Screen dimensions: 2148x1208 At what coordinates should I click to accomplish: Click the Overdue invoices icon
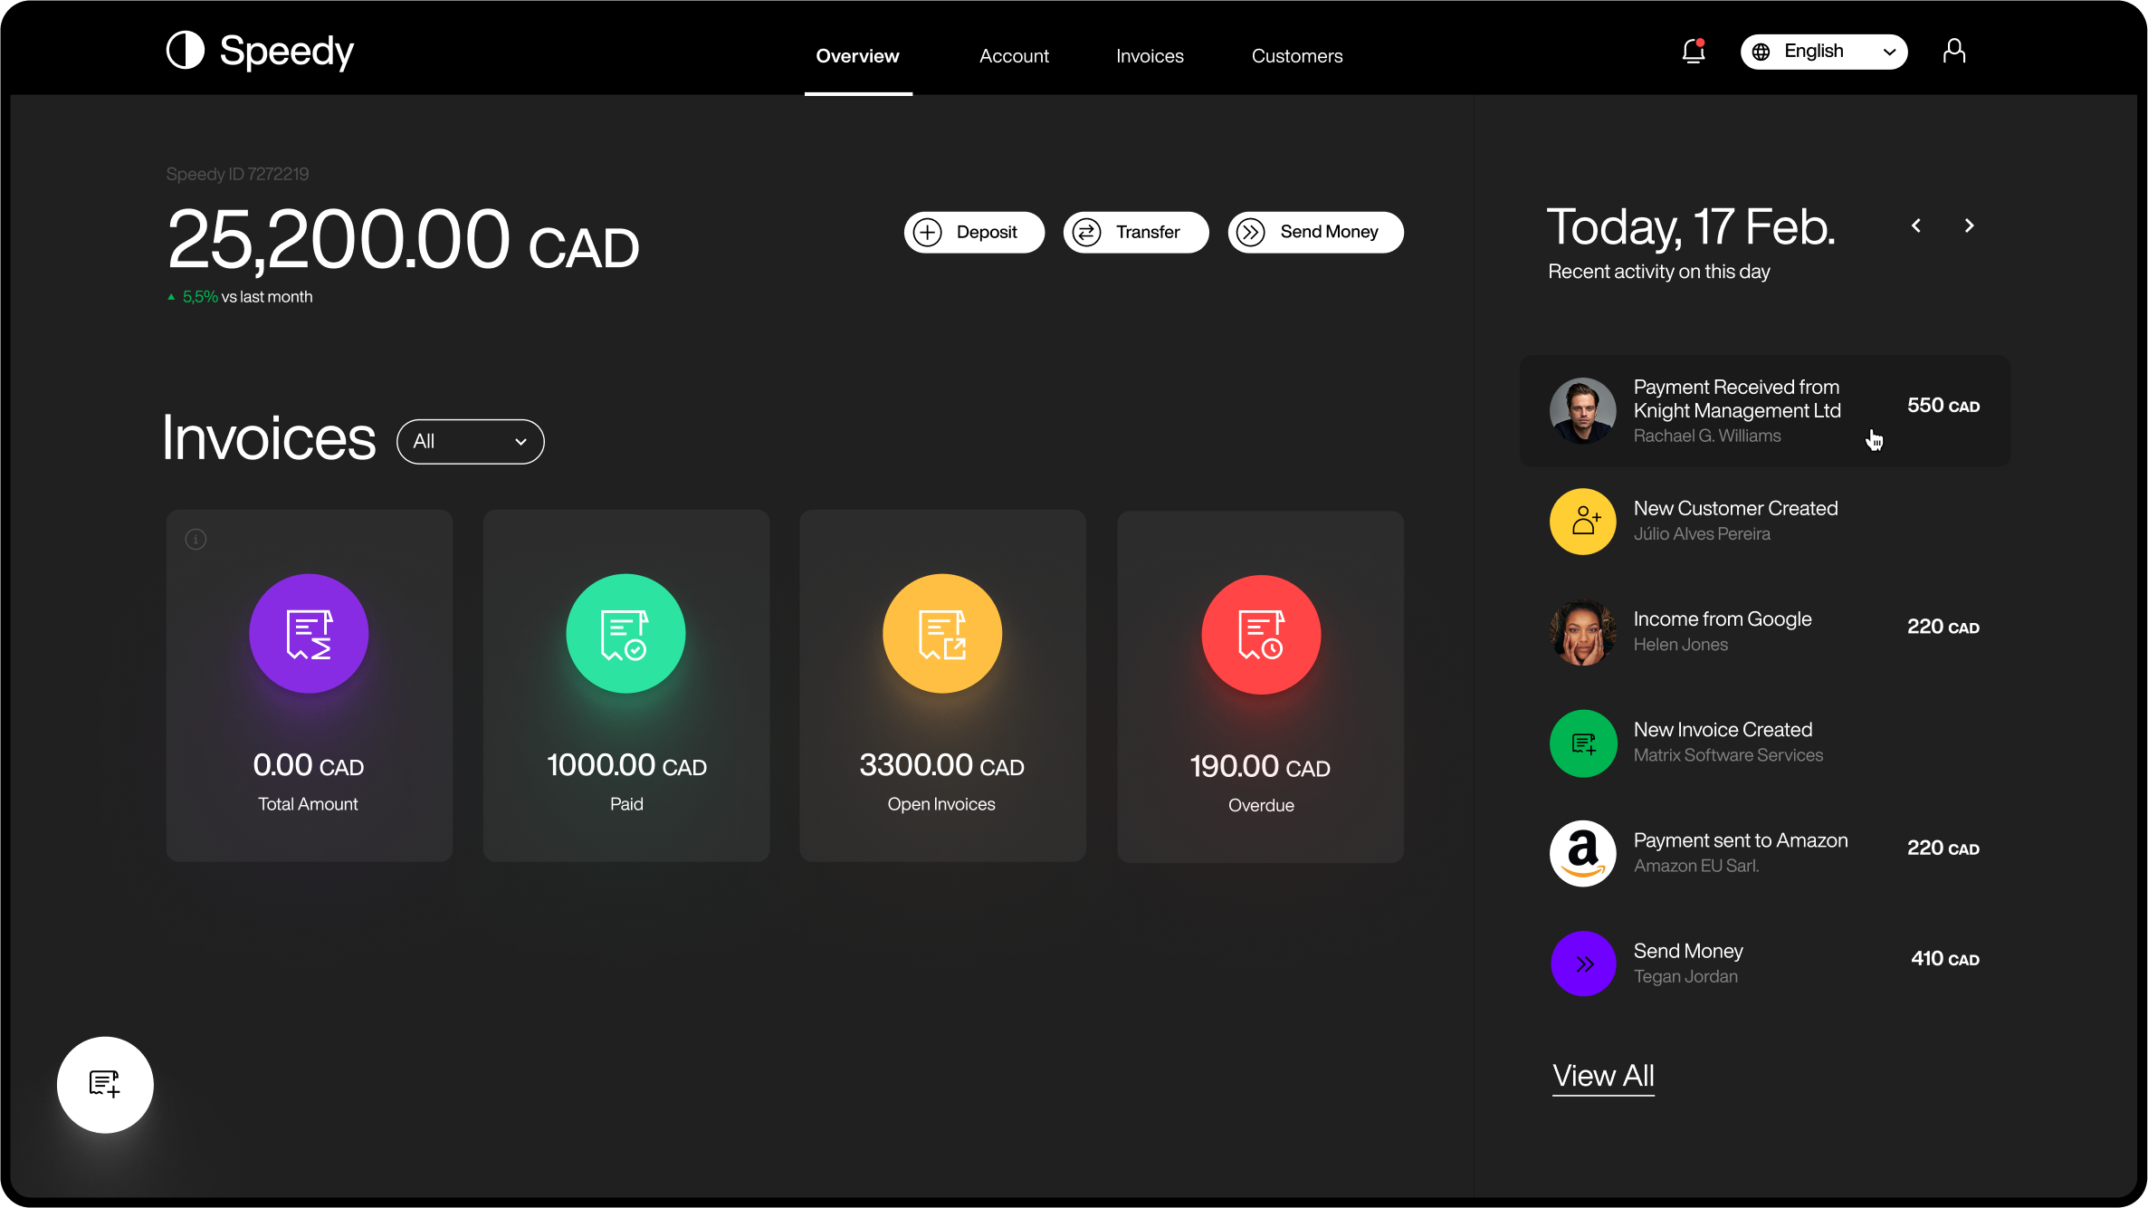tap(1260, 633)
